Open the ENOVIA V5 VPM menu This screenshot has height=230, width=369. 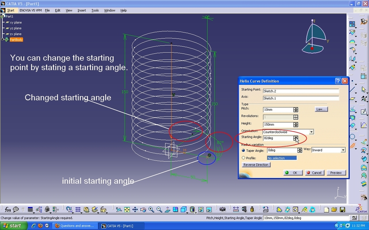click(x=30, y=10)
